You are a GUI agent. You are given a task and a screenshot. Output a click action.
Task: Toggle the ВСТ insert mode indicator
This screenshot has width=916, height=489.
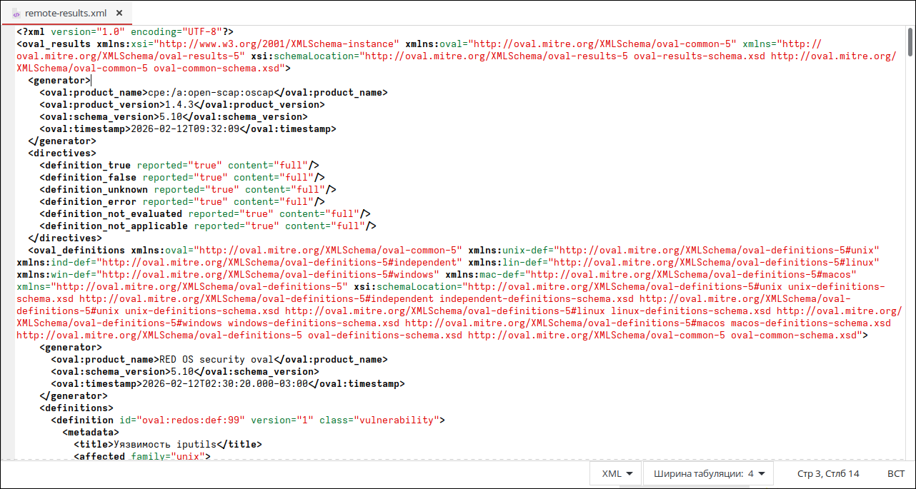[x=895, y=473]
